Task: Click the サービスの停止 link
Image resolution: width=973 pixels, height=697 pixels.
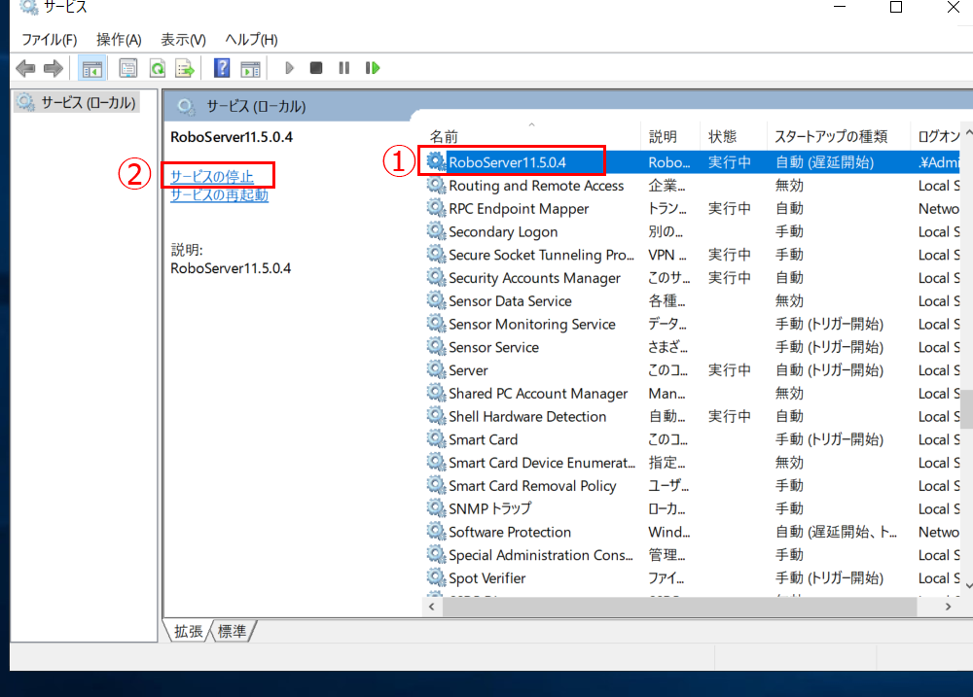Action: (212, 177)
